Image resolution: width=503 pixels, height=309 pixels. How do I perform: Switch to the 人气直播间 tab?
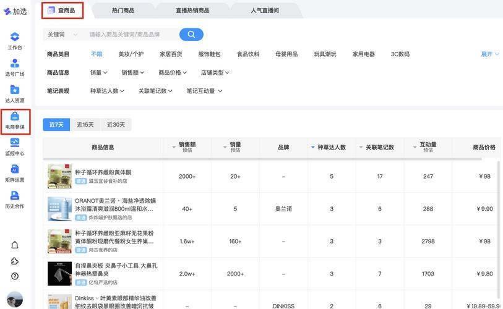tap(264, 11)
